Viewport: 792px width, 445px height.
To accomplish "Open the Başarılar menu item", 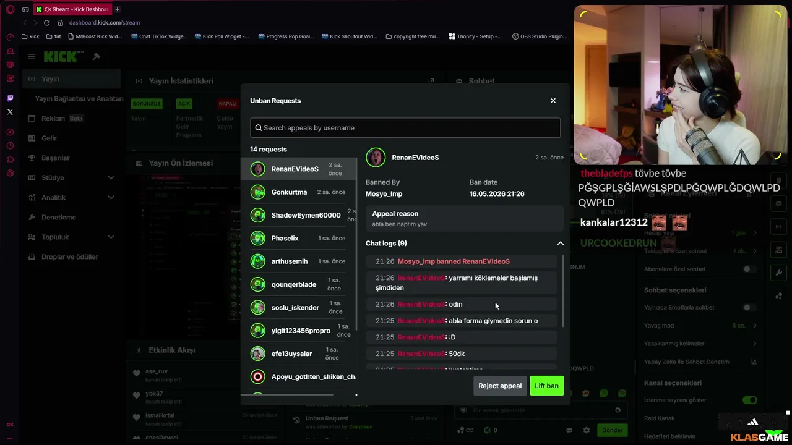I will 72,158.
